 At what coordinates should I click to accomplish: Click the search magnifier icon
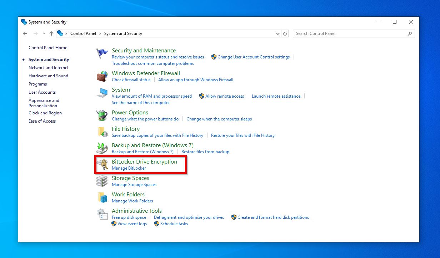tap(410, 33)
